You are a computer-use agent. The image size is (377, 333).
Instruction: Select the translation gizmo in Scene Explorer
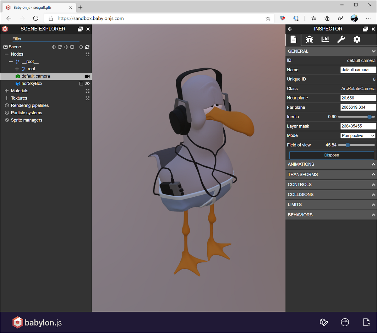coord(54,47)
